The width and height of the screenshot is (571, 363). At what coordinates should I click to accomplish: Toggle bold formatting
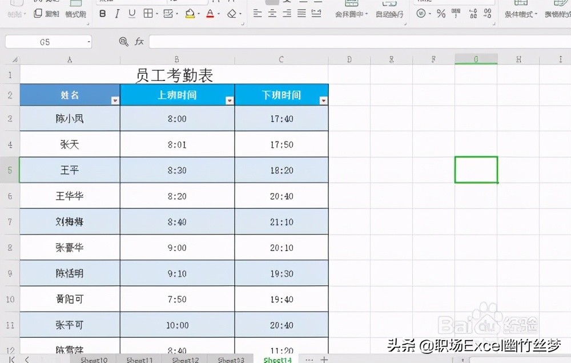coord(102,14)
